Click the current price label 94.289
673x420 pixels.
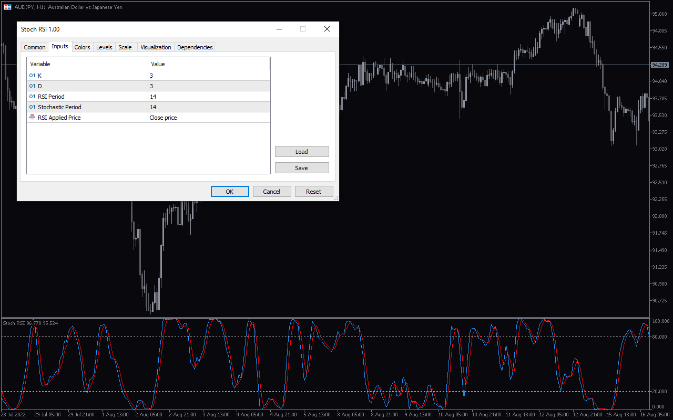point(659,65)
